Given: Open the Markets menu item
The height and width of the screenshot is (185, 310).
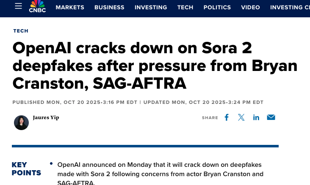Looking at the screenshot, I should (70, 7).
